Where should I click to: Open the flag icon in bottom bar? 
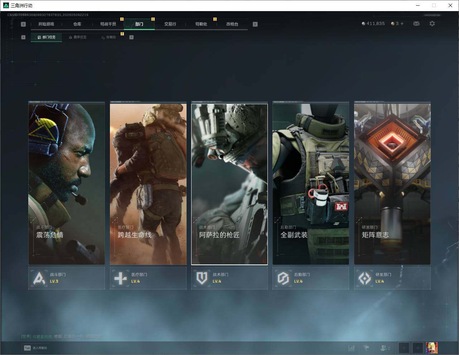(x=366, y=348)
